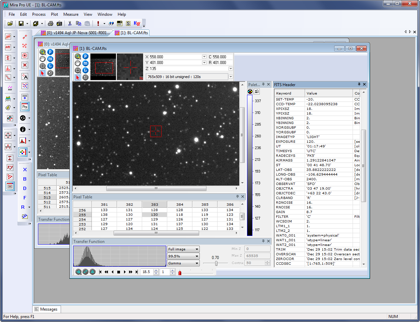
Task: Open the Measure menu
Action: pyautogui.click(x=71, y=14)
